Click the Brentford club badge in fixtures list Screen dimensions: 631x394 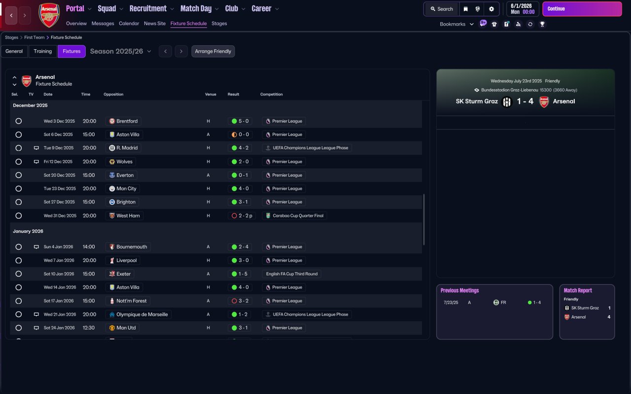click(x=112, y=121)
